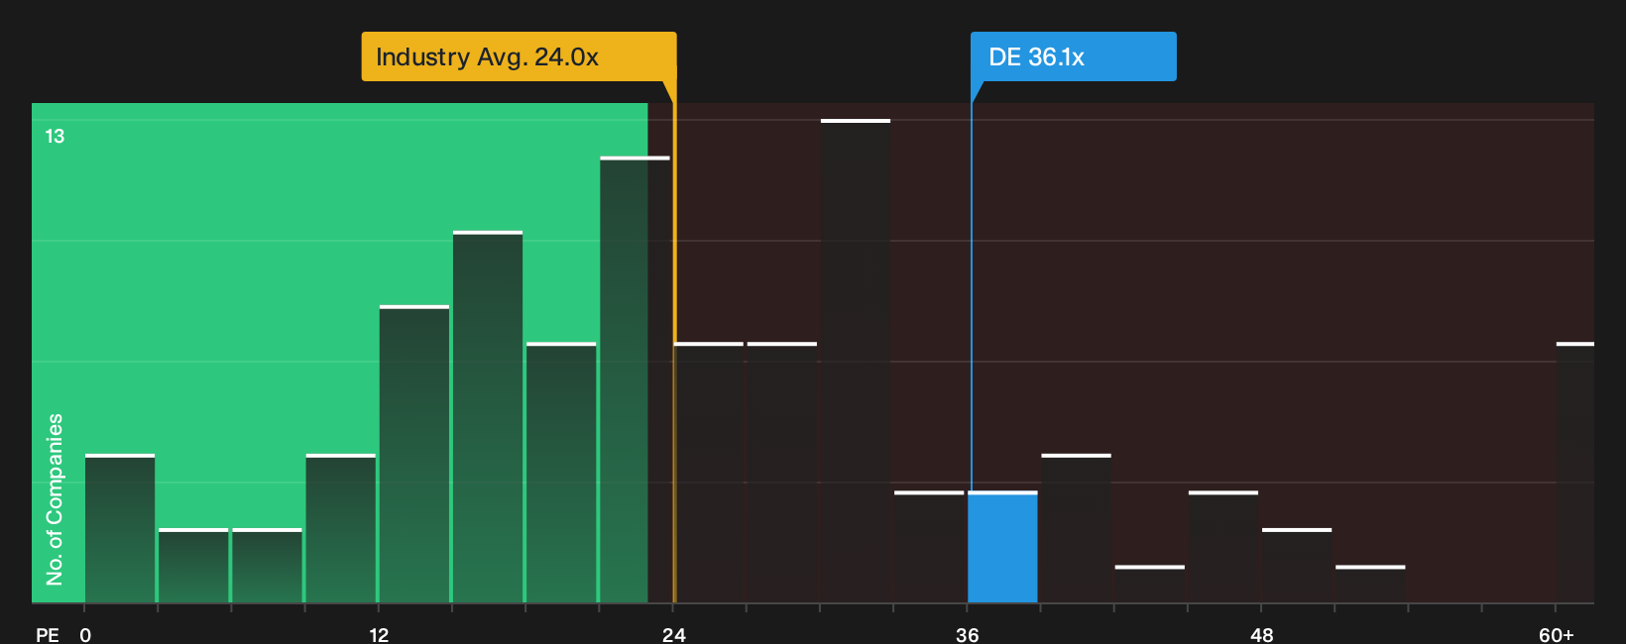Click the 60+ bar at right edge
Screen dimensions: 1626x644
click(x=1575, y=473)
